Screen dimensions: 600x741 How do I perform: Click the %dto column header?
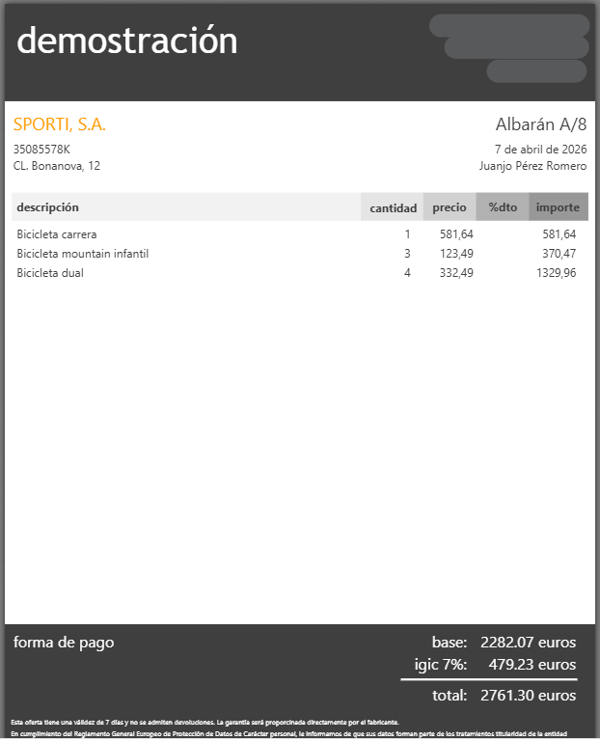coord(503,207)
